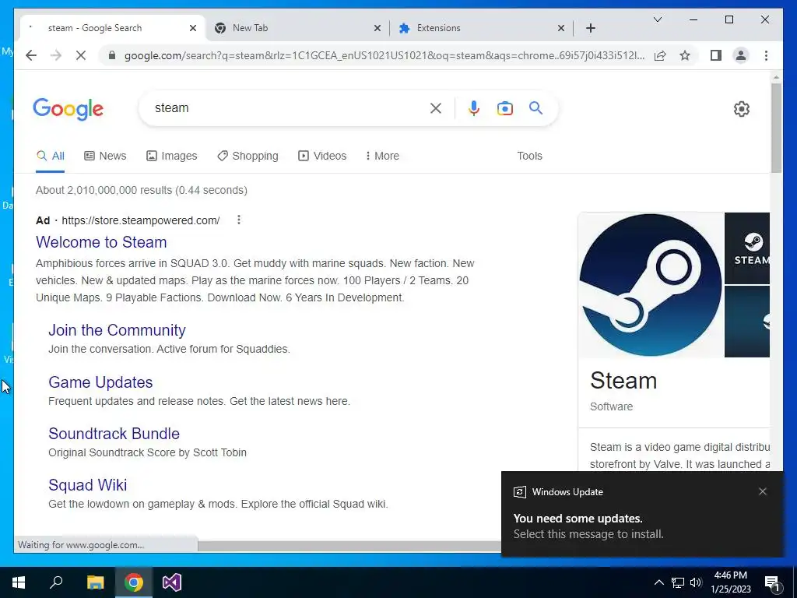This screenshot has width=797, height=598.
Task: Click the magnifier search button
Action: (535, 107)
